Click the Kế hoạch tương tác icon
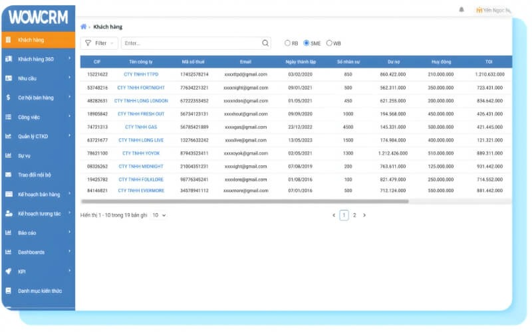 (8, 214)
